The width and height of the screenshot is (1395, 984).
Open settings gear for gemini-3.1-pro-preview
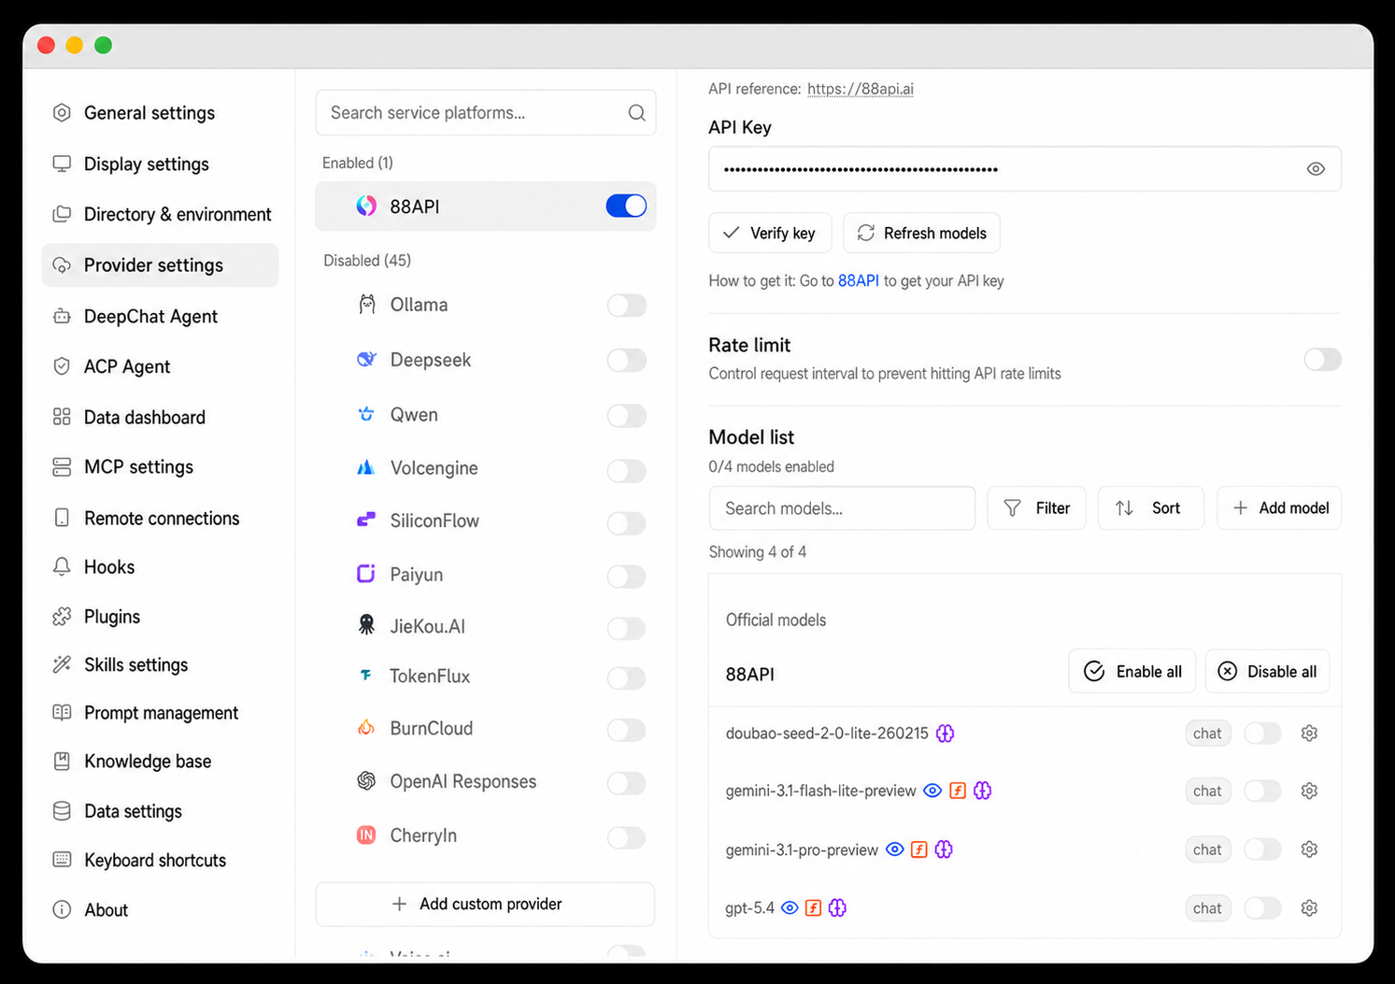tap(1309, 849)
